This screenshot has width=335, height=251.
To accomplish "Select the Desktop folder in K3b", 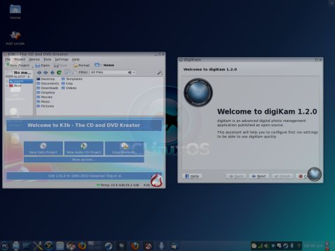I will [45, 79].
